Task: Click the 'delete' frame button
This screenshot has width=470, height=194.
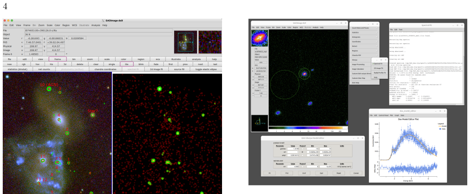Action: point(80,64)
